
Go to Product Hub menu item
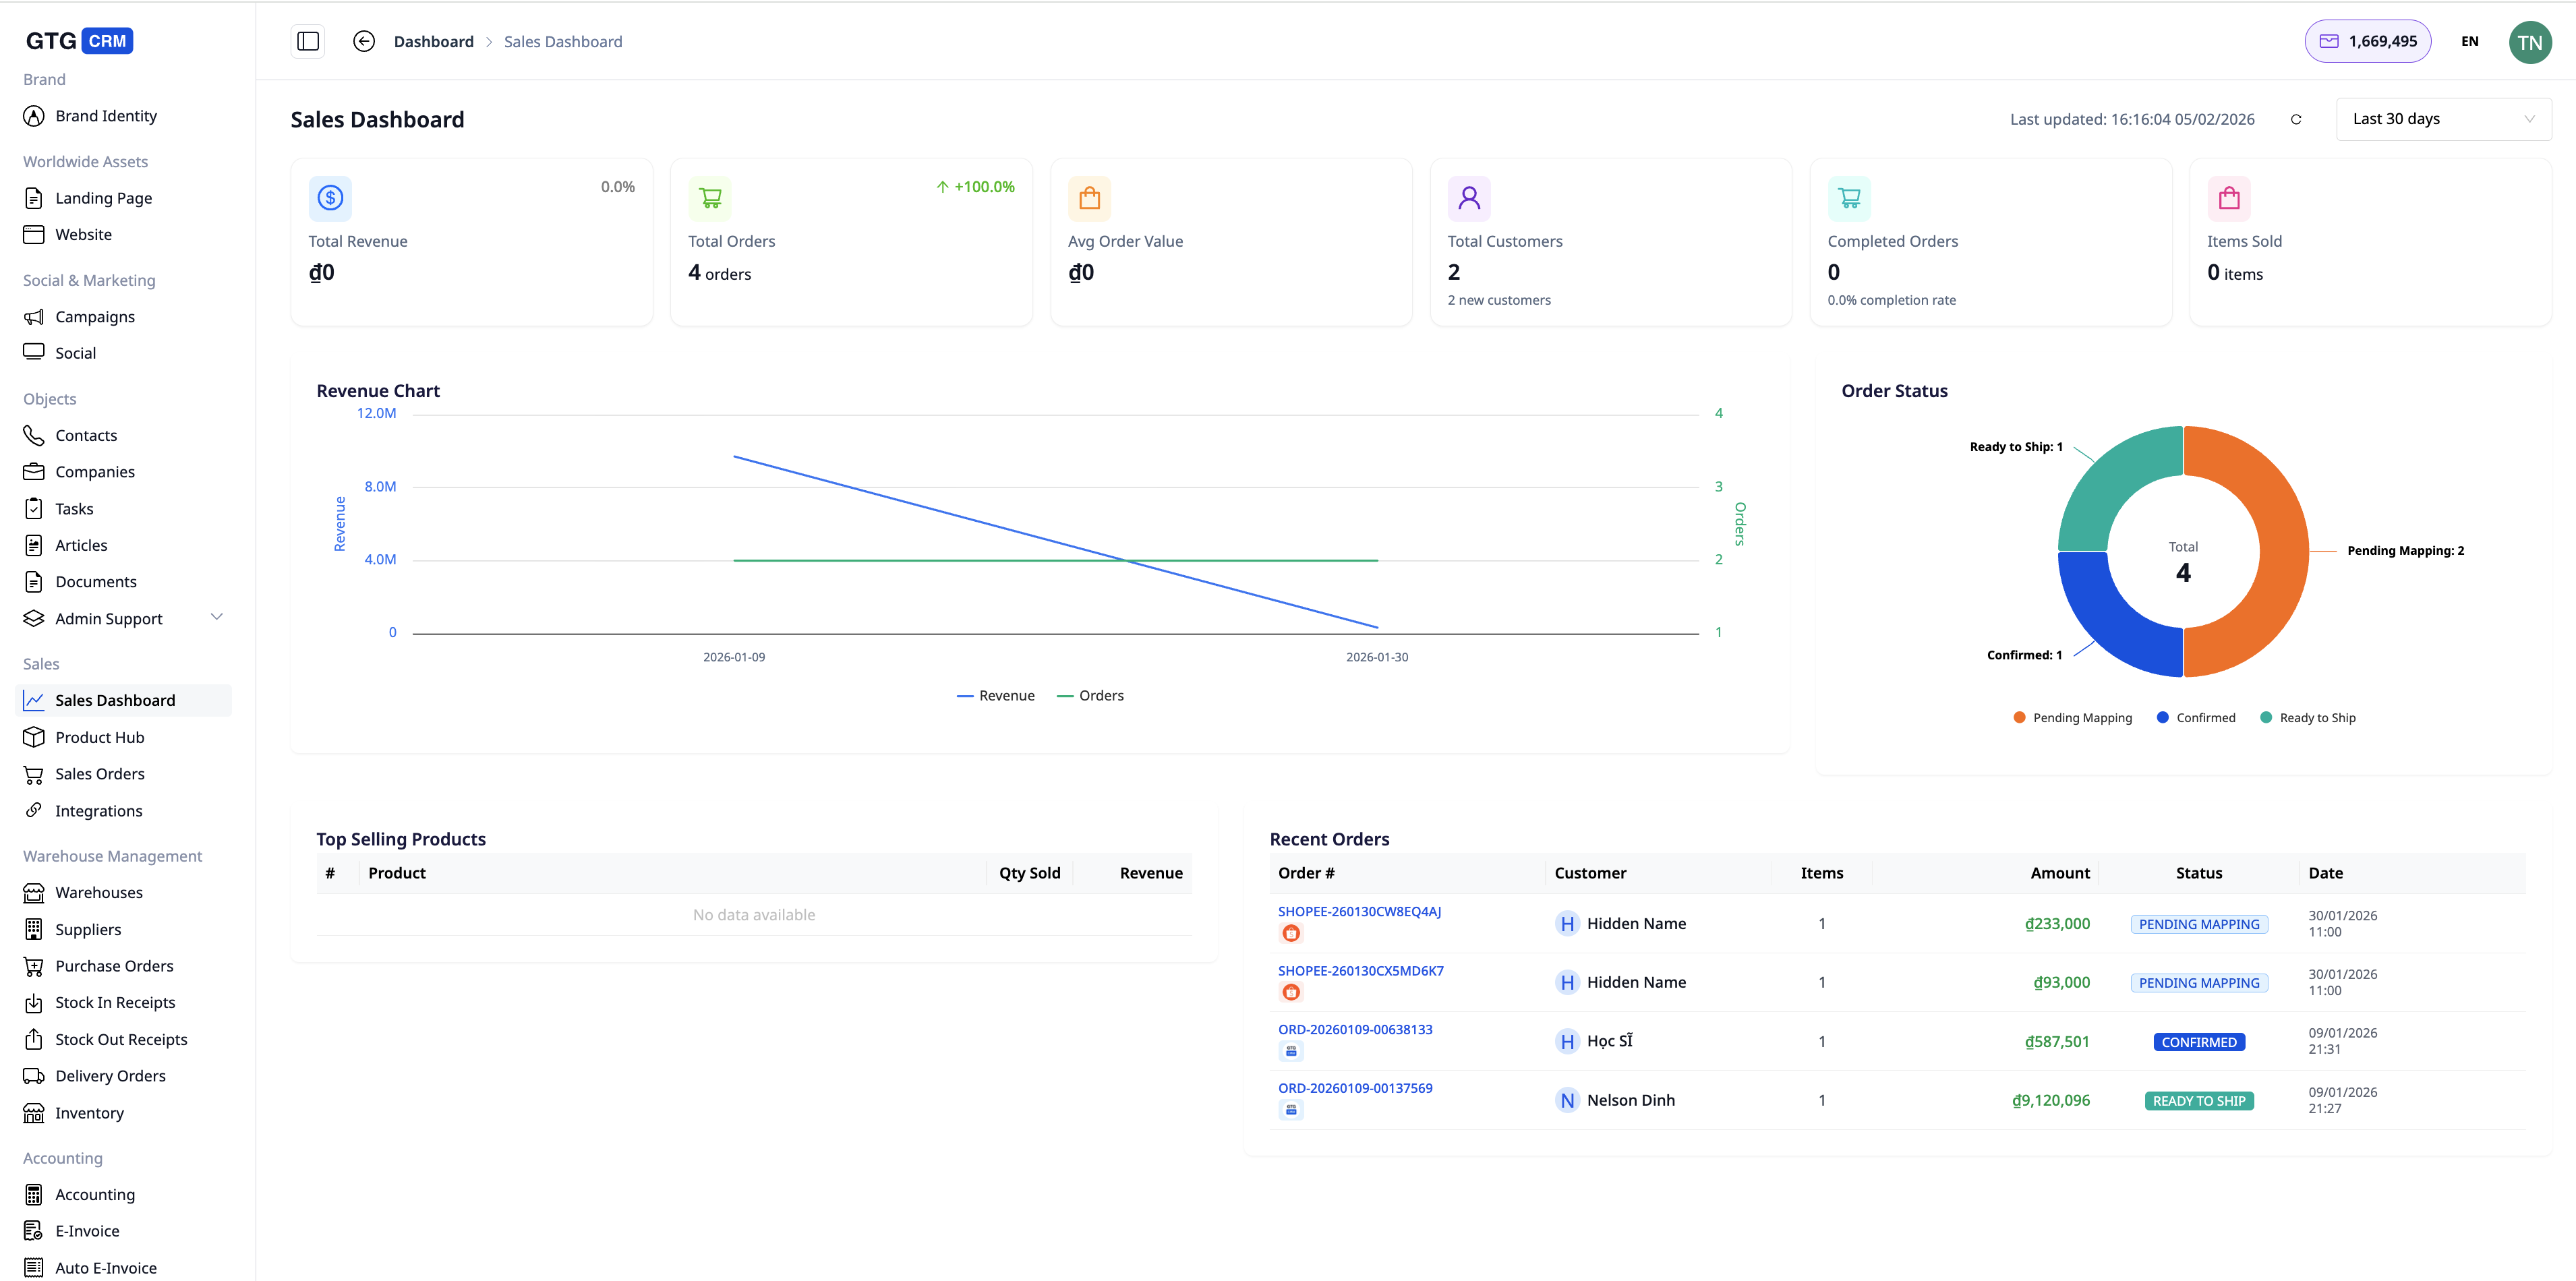(x=100, y=737)
